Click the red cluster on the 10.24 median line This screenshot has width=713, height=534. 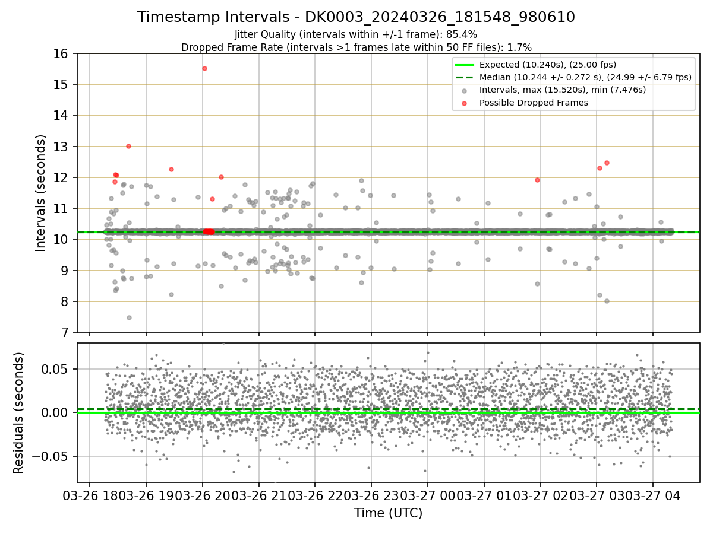[x=209, y=232]
